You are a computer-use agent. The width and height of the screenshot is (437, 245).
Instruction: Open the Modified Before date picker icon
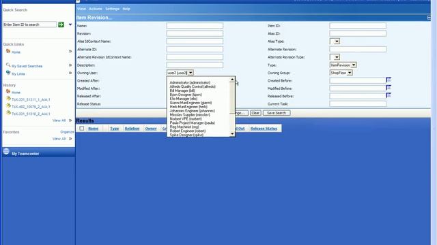pyautogui.click(x=389, y=88)
